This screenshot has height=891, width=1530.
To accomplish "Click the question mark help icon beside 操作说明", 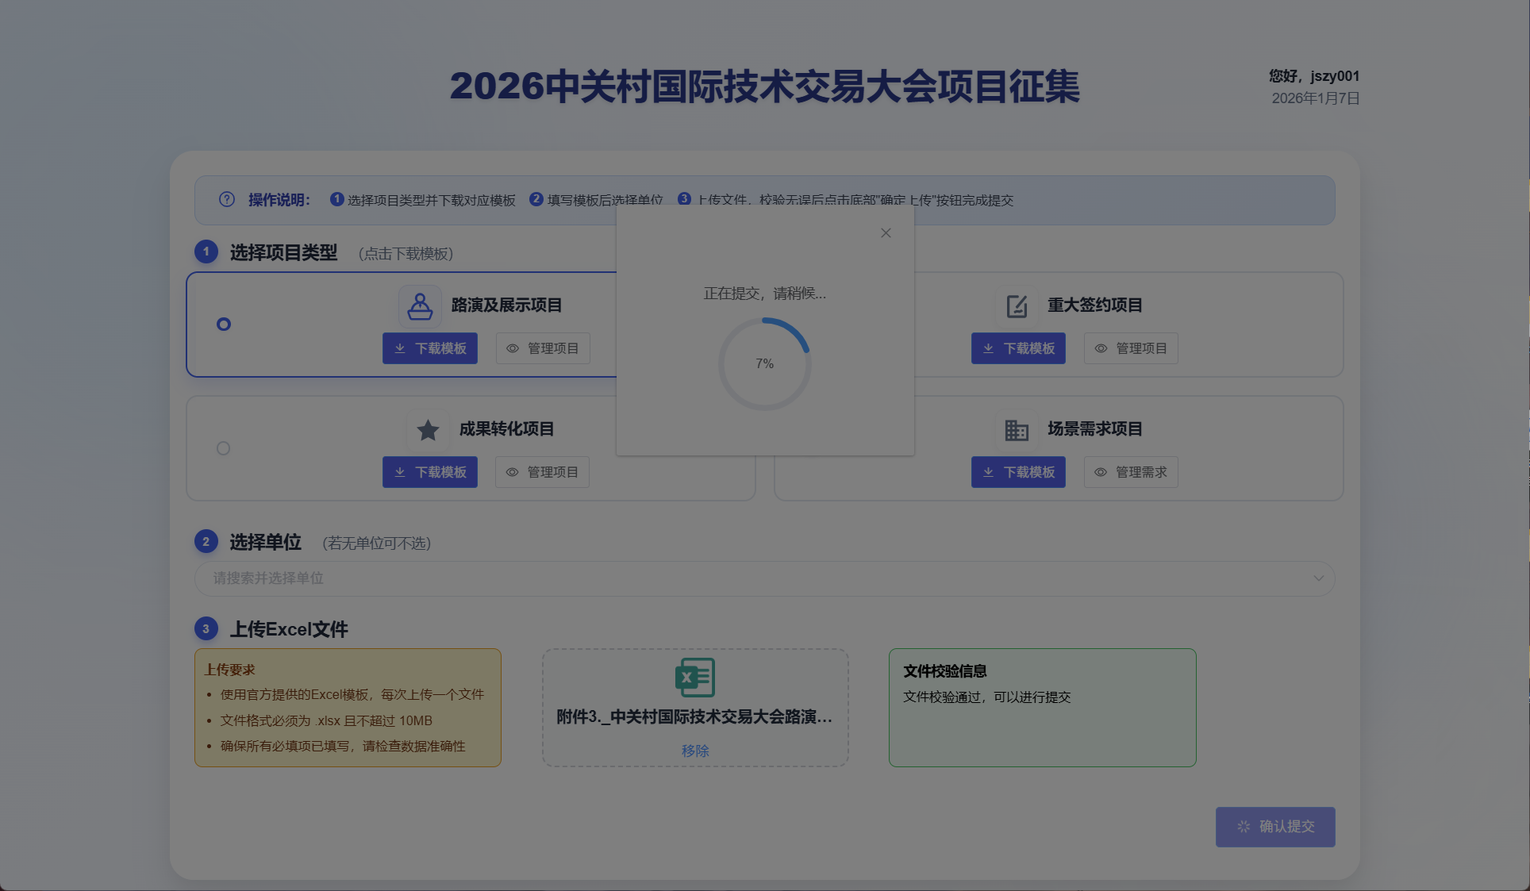I will coord(227,199).
